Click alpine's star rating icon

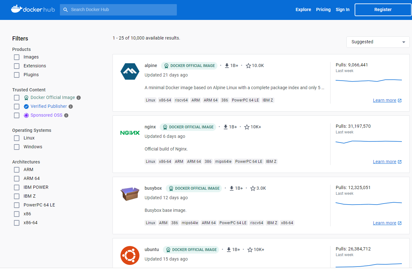pos(248,66)
